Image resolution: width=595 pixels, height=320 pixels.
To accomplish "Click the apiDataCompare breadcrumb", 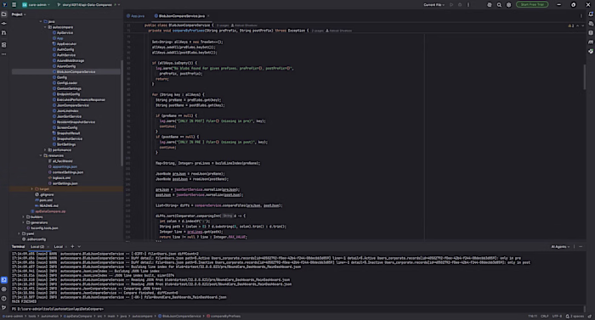I will 78,317.
